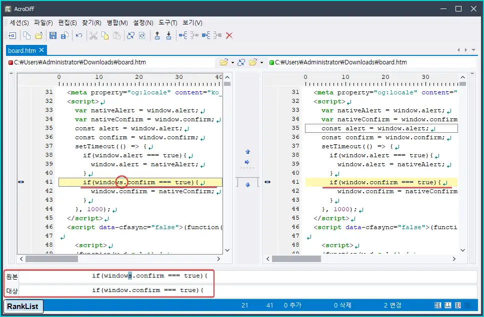Open the 병합(M) menu
484x317 pixels.
point(117,23)
